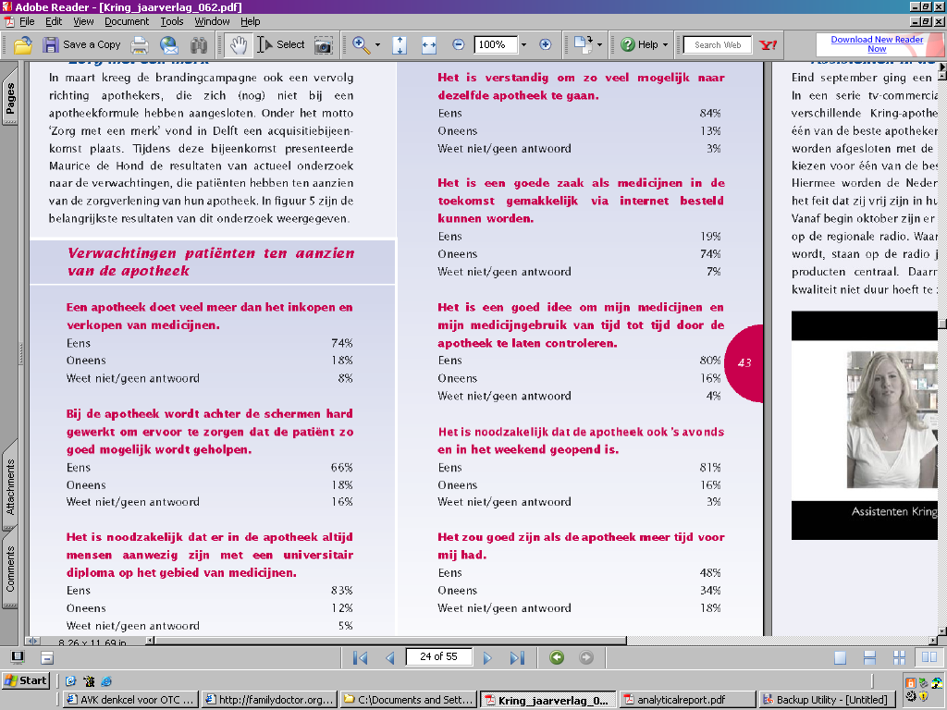
Task: Switch to AVK denkcel voor OTC taskbar window
Action: 130,700
